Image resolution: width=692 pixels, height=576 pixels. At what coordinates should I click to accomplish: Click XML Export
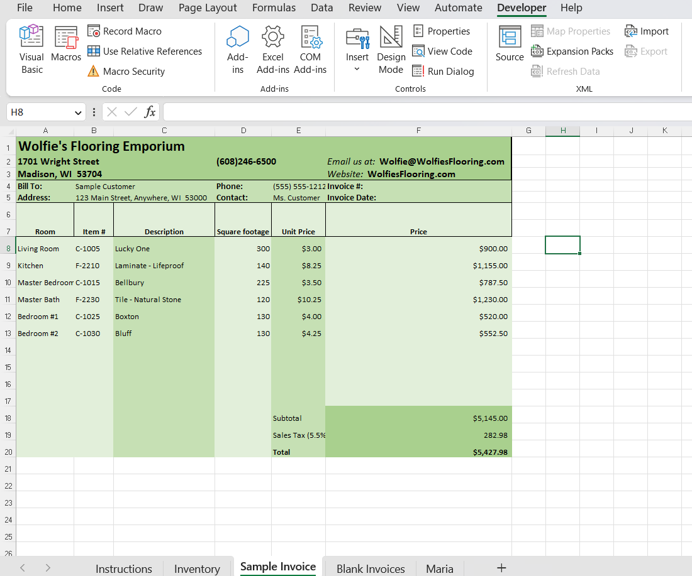[646, 51]
